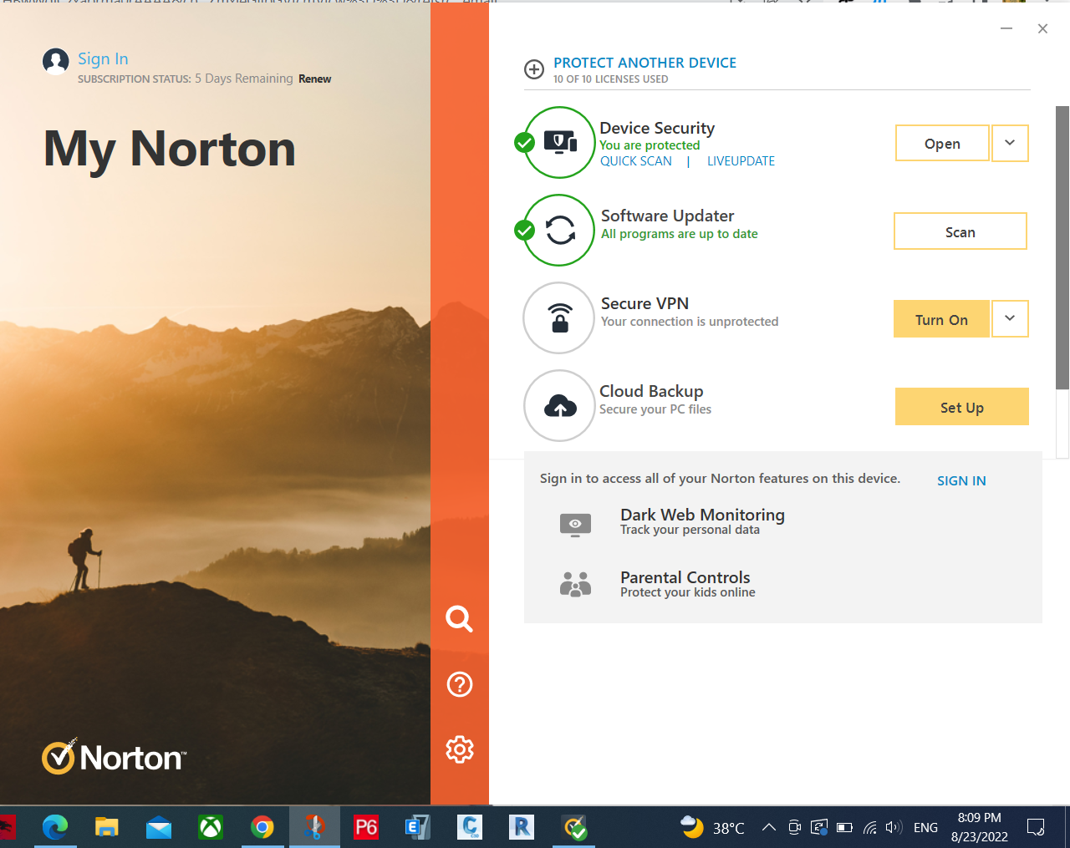Open the Protect Another Device link
Image resolution: width=1070 pixels, height=848 pixels.
tap(645, 63)
